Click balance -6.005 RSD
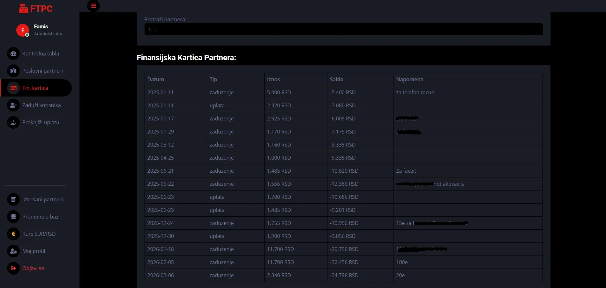606x288 pixels. click(x=343, y=119)
